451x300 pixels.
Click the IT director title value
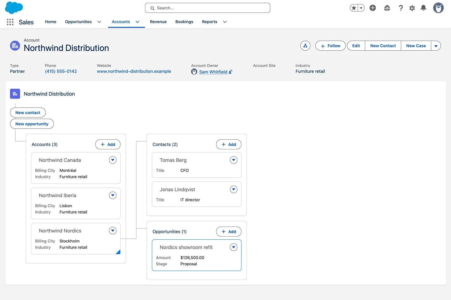point(190,200)
